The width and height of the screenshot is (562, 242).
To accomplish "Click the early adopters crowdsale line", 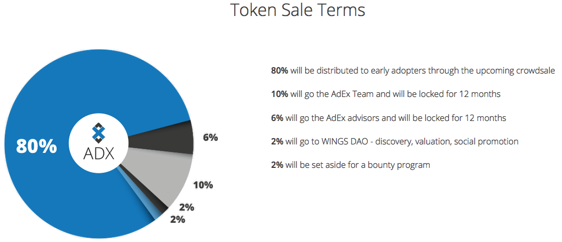I will point(413,71).
